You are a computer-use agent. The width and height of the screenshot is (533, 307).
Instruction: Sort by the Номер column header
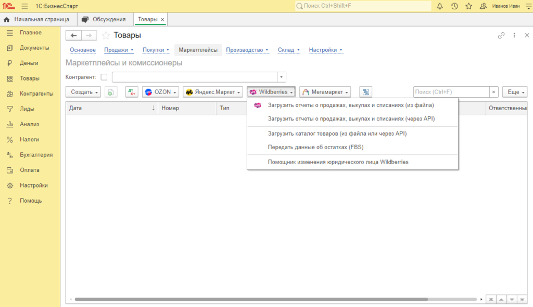pyautogui.click(x=187, y=108)
